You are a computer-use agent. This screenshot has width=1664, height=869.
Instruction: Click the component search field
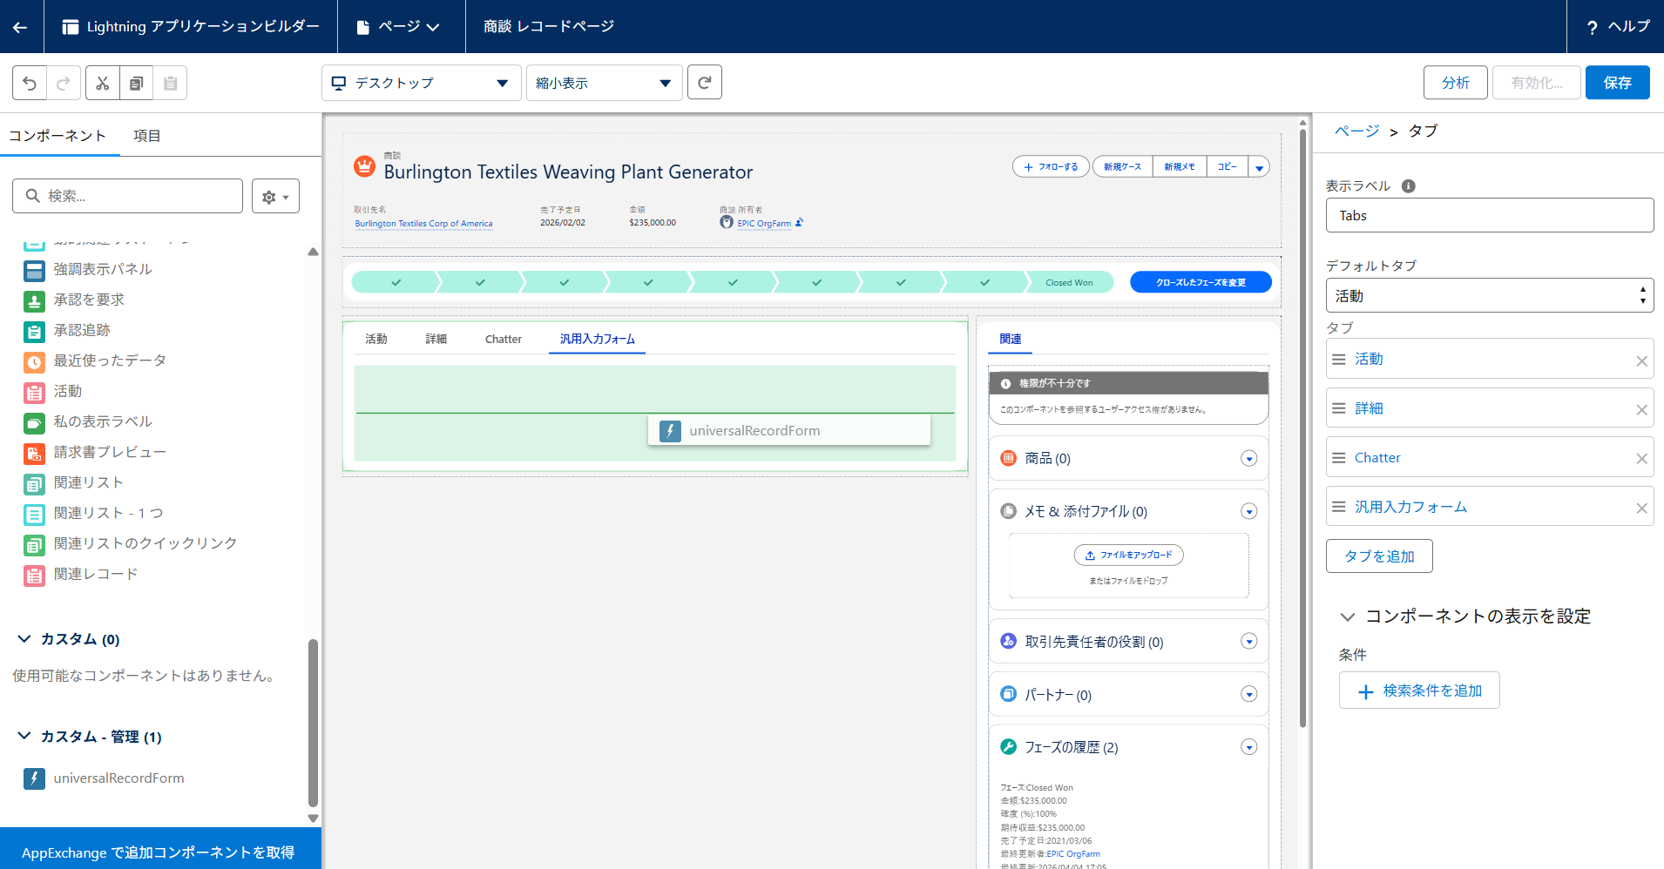coord(128,197)
